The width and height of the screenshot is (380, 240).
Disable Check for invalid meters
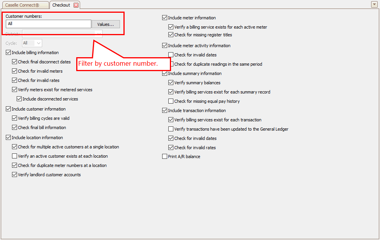(15, 71)
